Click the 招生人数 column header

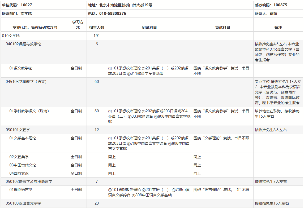(97, 27)
